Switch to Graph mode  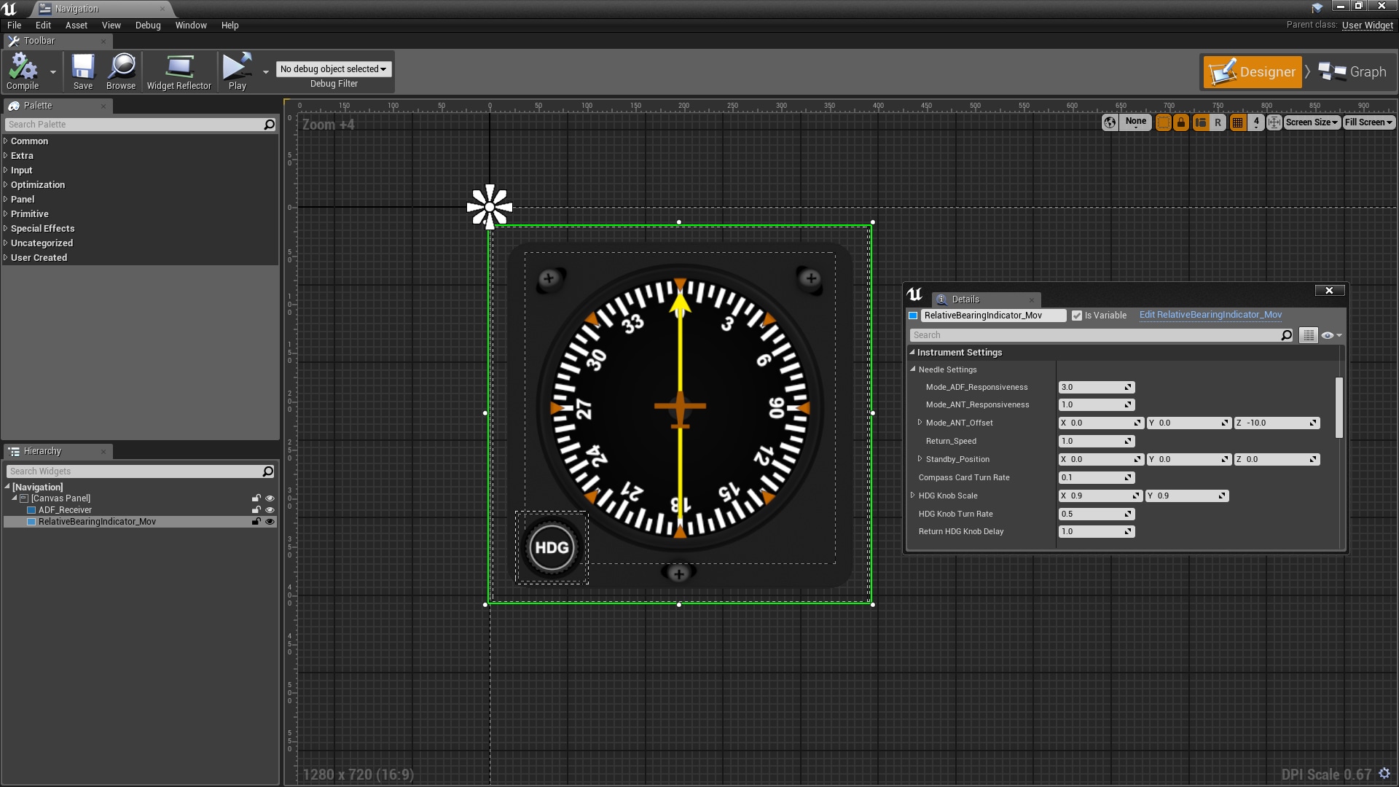[x=1352, y=72]
